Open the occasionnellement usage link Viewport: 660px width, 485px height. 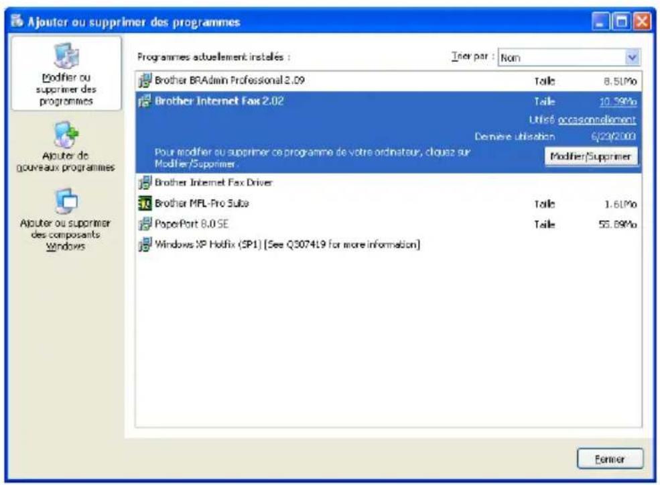pos(596,120)
